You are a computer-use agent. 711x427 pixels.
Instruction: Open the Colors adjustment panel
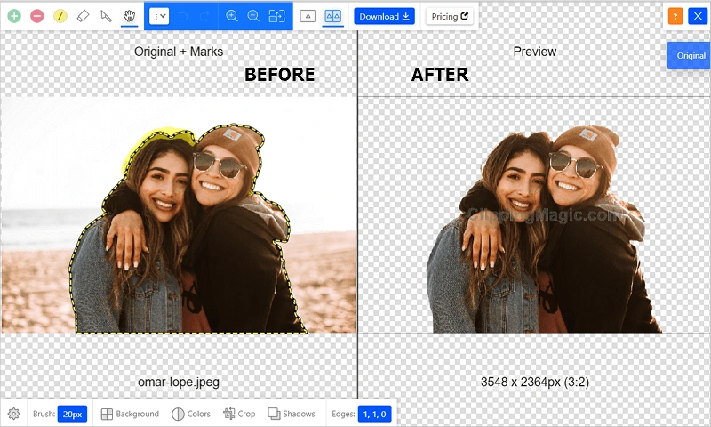pyautogui.click(x=191, y=414)
